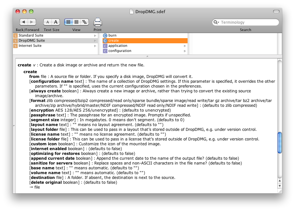Select the application class
Viewport: 295px width, 211px height.
point(145,46)
